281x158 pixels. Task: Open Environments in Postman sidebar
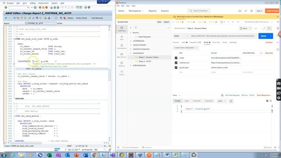coord(122,47)
